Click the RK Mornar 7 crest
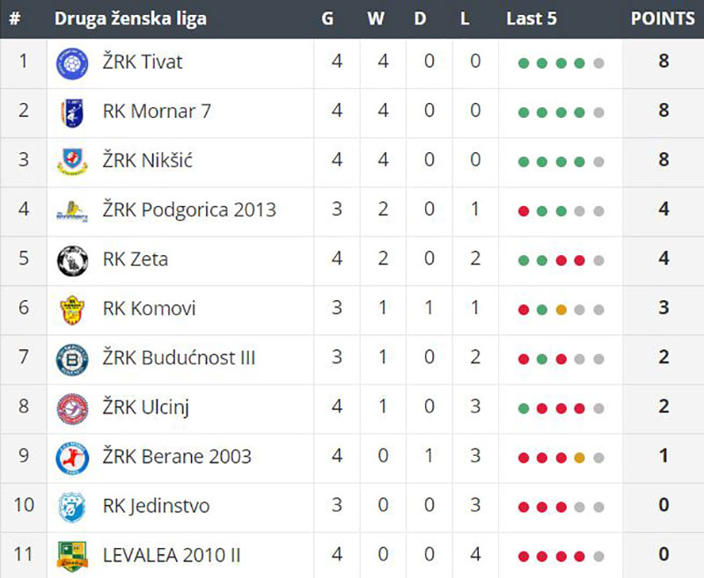The height and width of the screenshot is (578, 704). [72, 113]
